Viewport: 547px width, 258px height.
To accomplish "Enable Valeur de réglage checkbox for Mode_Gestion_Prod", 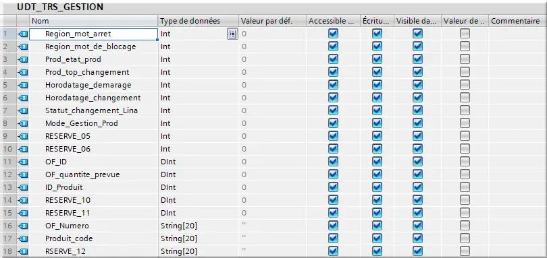I will coord(465,123).
